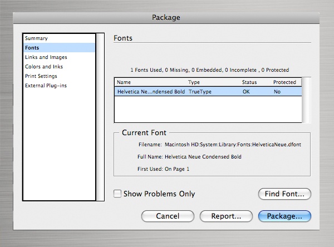Click the No protected cell
334x247 pixels.
coord(277,92)
